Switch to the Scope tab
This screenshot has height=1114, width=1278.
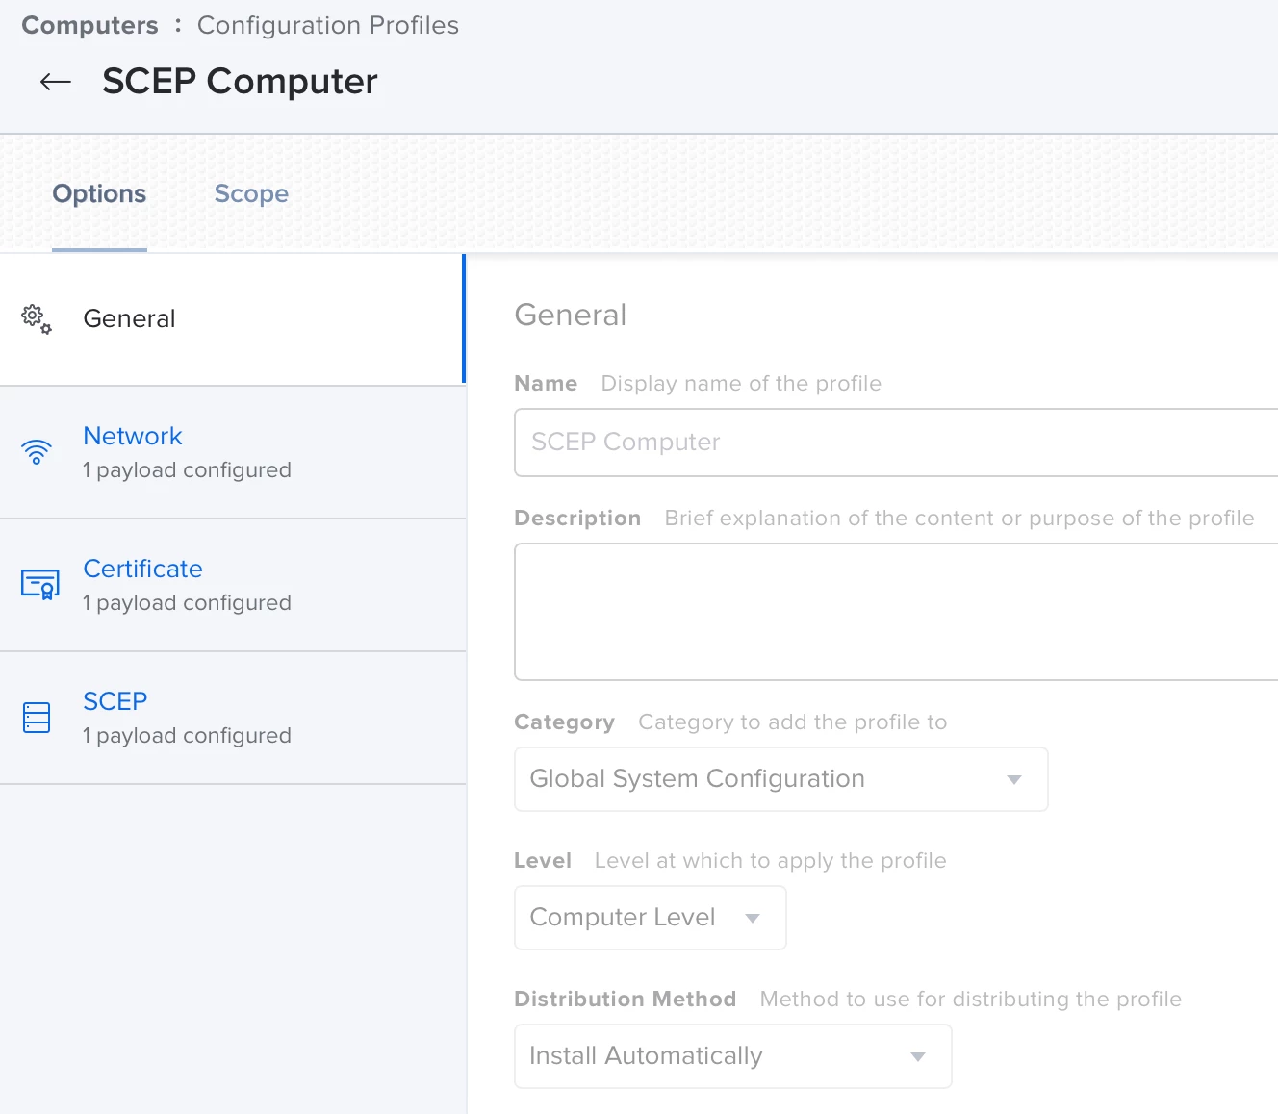pos(251,193)
